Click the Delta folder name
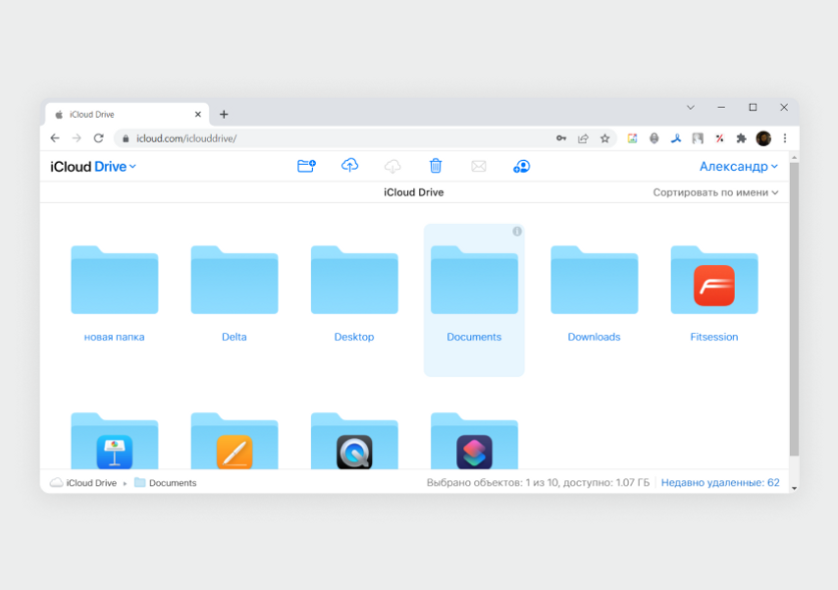The width and height of the screenshot is (838, 590). pos(235,337)
